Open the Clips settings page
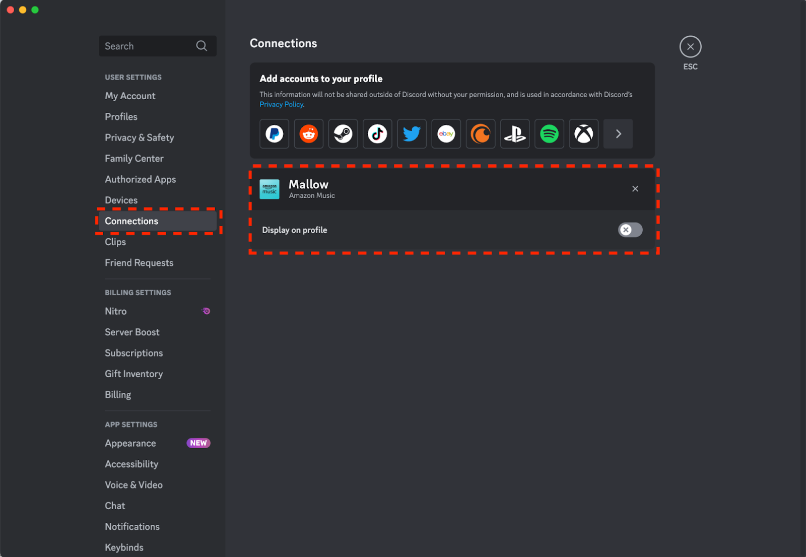The height and width of the screenshot is (557, 806). point(158,242)
